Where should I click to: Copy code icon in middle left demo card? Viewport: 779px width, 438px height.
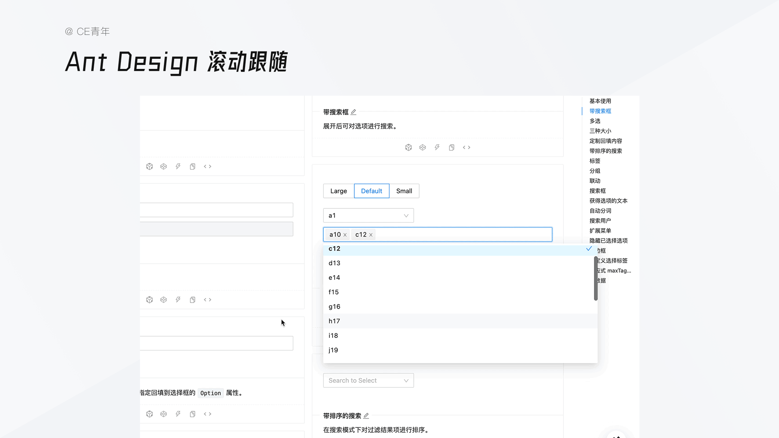[193, 300]
